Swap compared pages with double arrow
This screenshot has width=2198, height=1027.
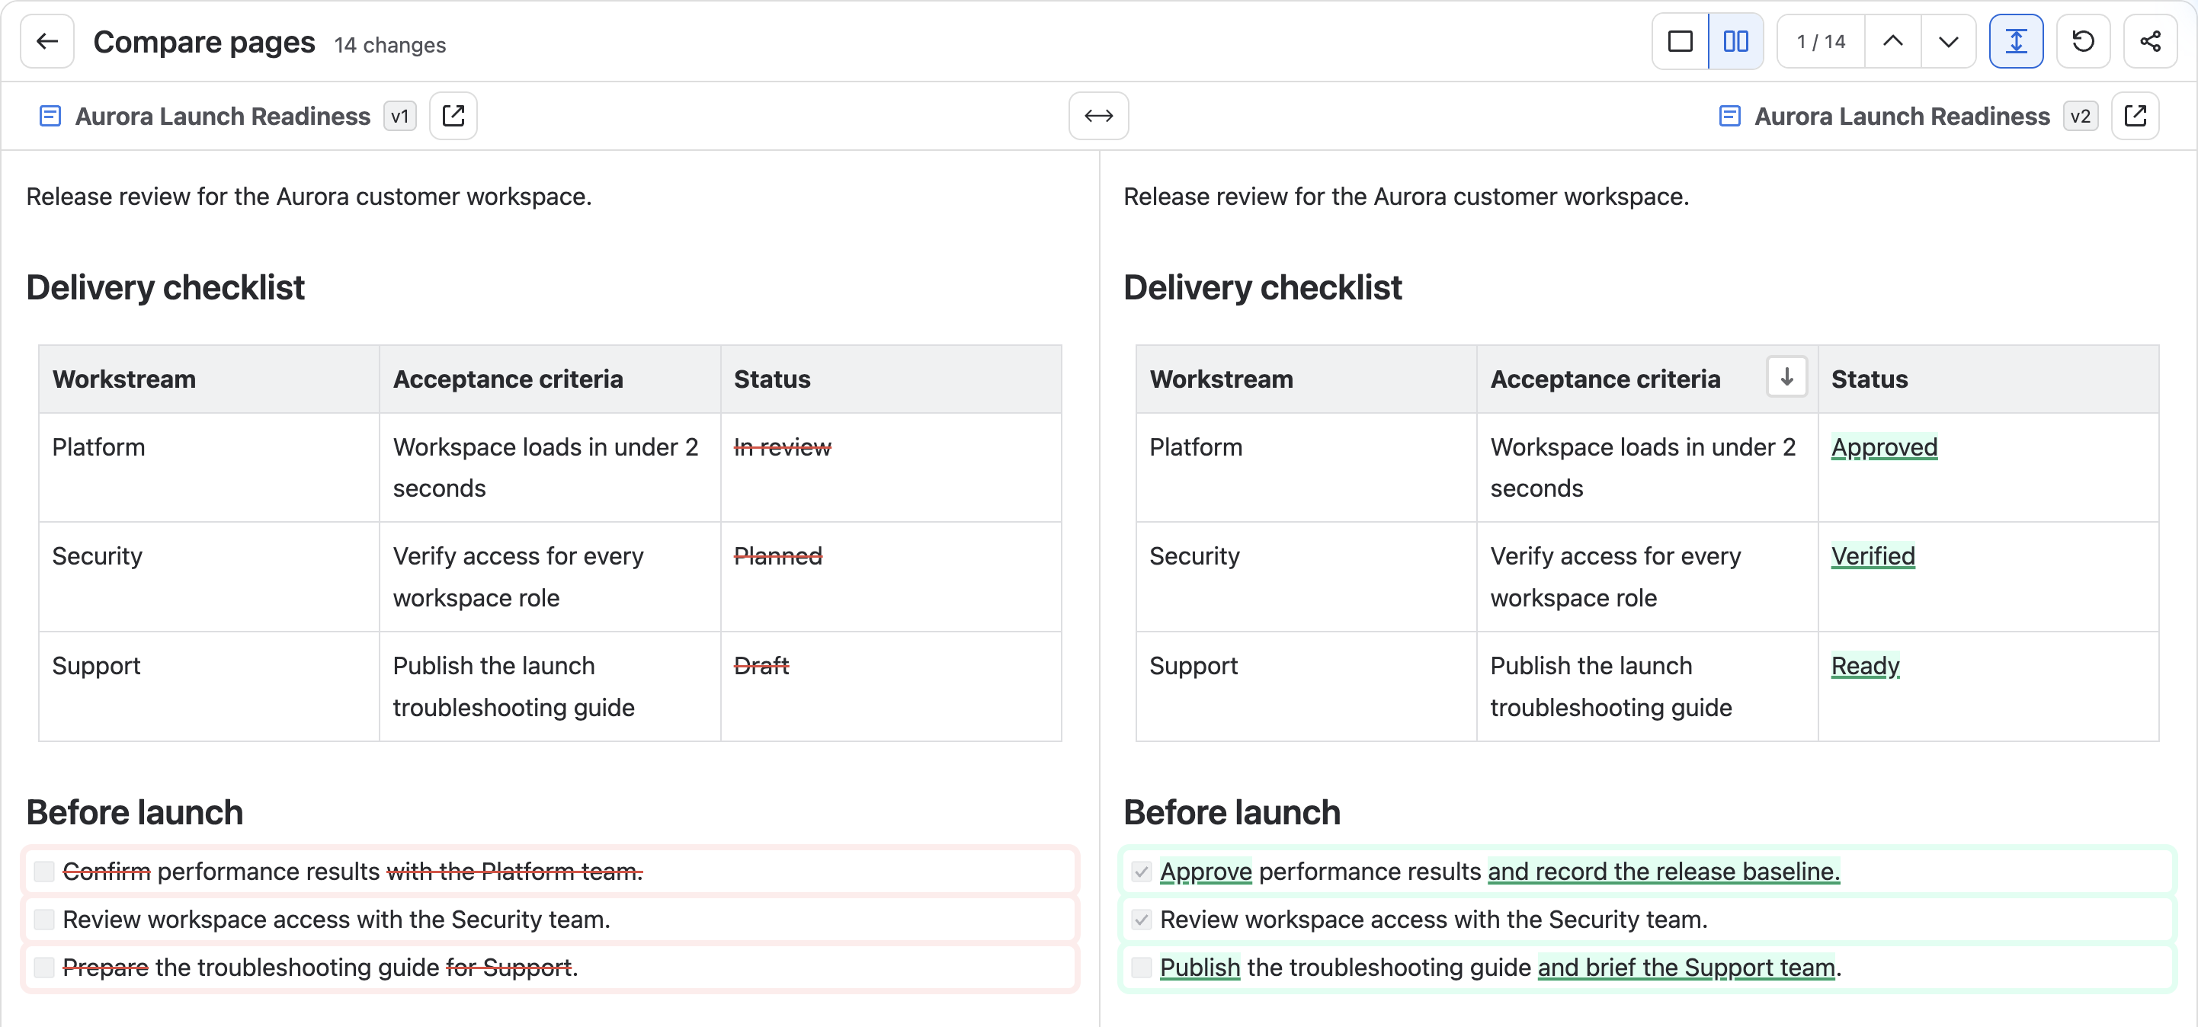pyautogui.click(x=1098, y=116)
